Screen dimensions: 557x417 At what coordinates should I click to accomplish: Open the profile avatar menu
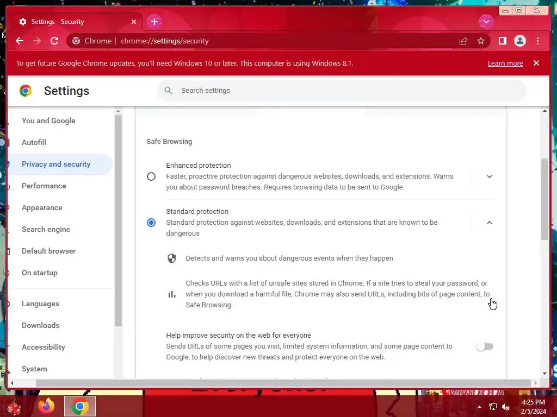(519, 41)
